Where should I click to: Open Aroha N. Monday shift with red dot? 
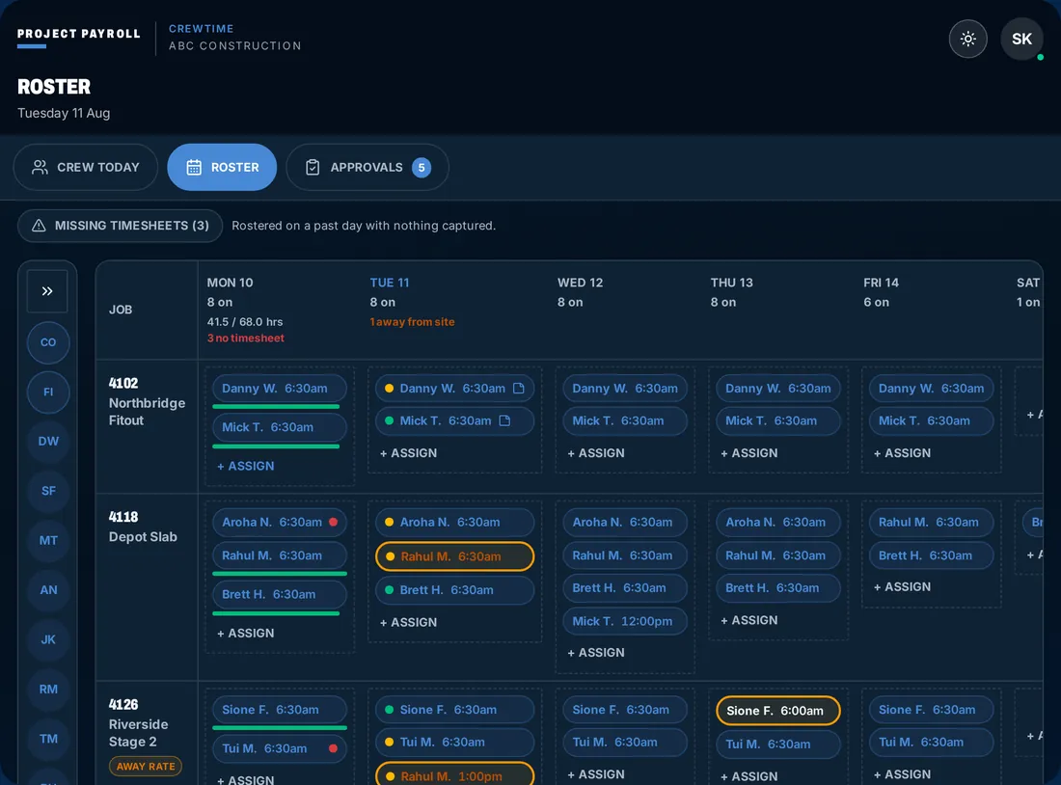click(280, 522)
